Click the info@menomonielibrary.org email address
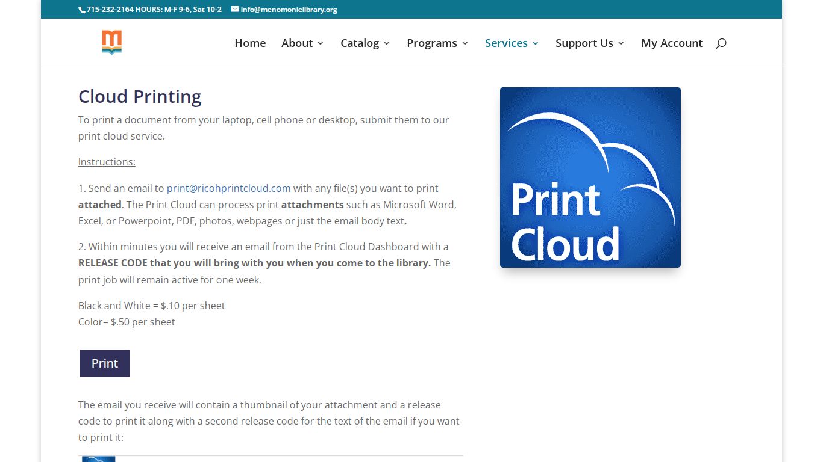Viewport: 823px width, 462px height. point(289,10)
